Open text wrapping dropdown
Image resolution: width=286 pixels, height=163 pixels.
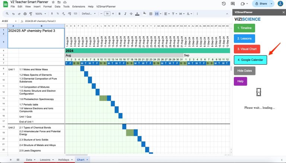(182, 14)
